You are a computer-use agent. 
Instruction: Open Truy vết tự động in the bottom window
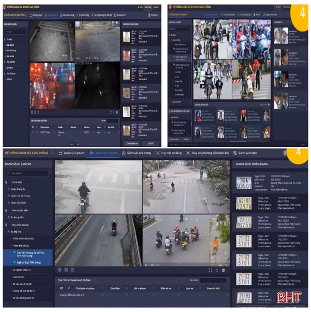(x=169, y=153)
